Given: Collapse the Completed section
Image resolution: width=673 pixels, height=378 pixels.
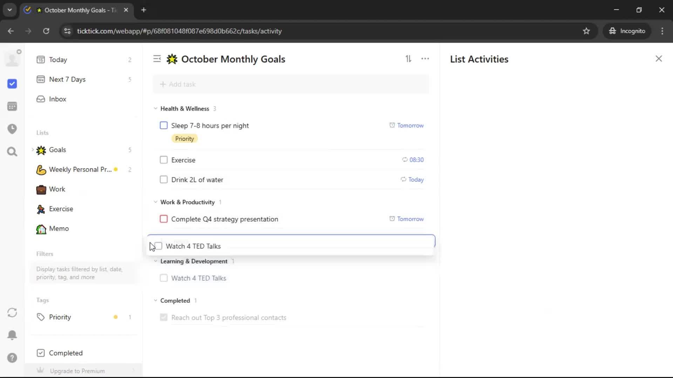Looking at the screenshot, I should pyautogui.click(x=156, y=301).
